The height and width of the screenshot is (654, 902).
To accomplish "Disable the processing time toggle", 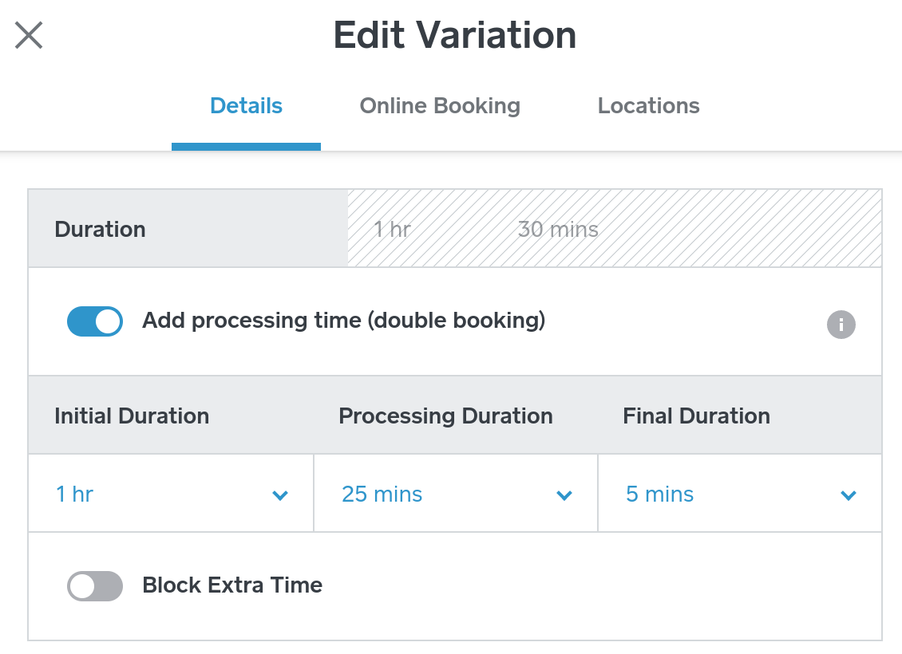I will tap(95, 321).
